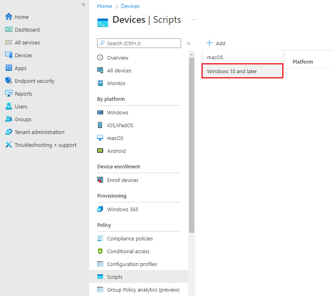Sort by the Platform column header

tap(303, 62)
